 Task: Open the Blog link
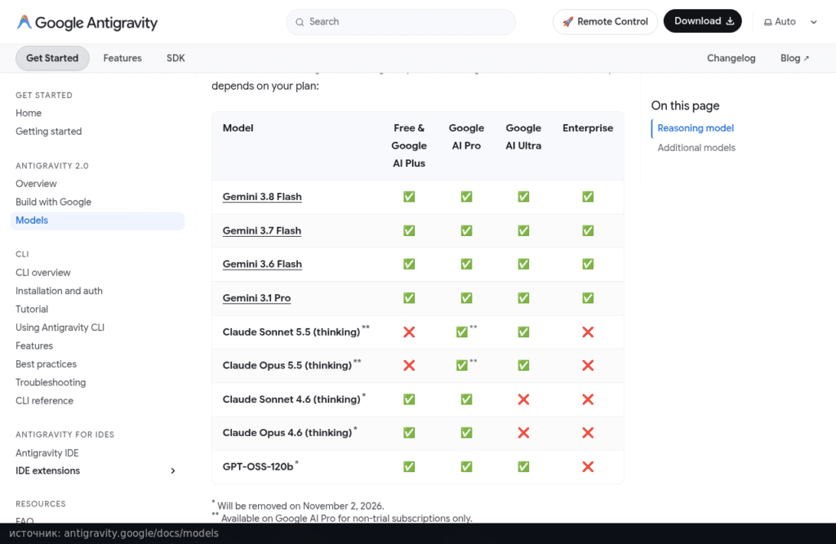pyautogui.click(x=794, y=58)
